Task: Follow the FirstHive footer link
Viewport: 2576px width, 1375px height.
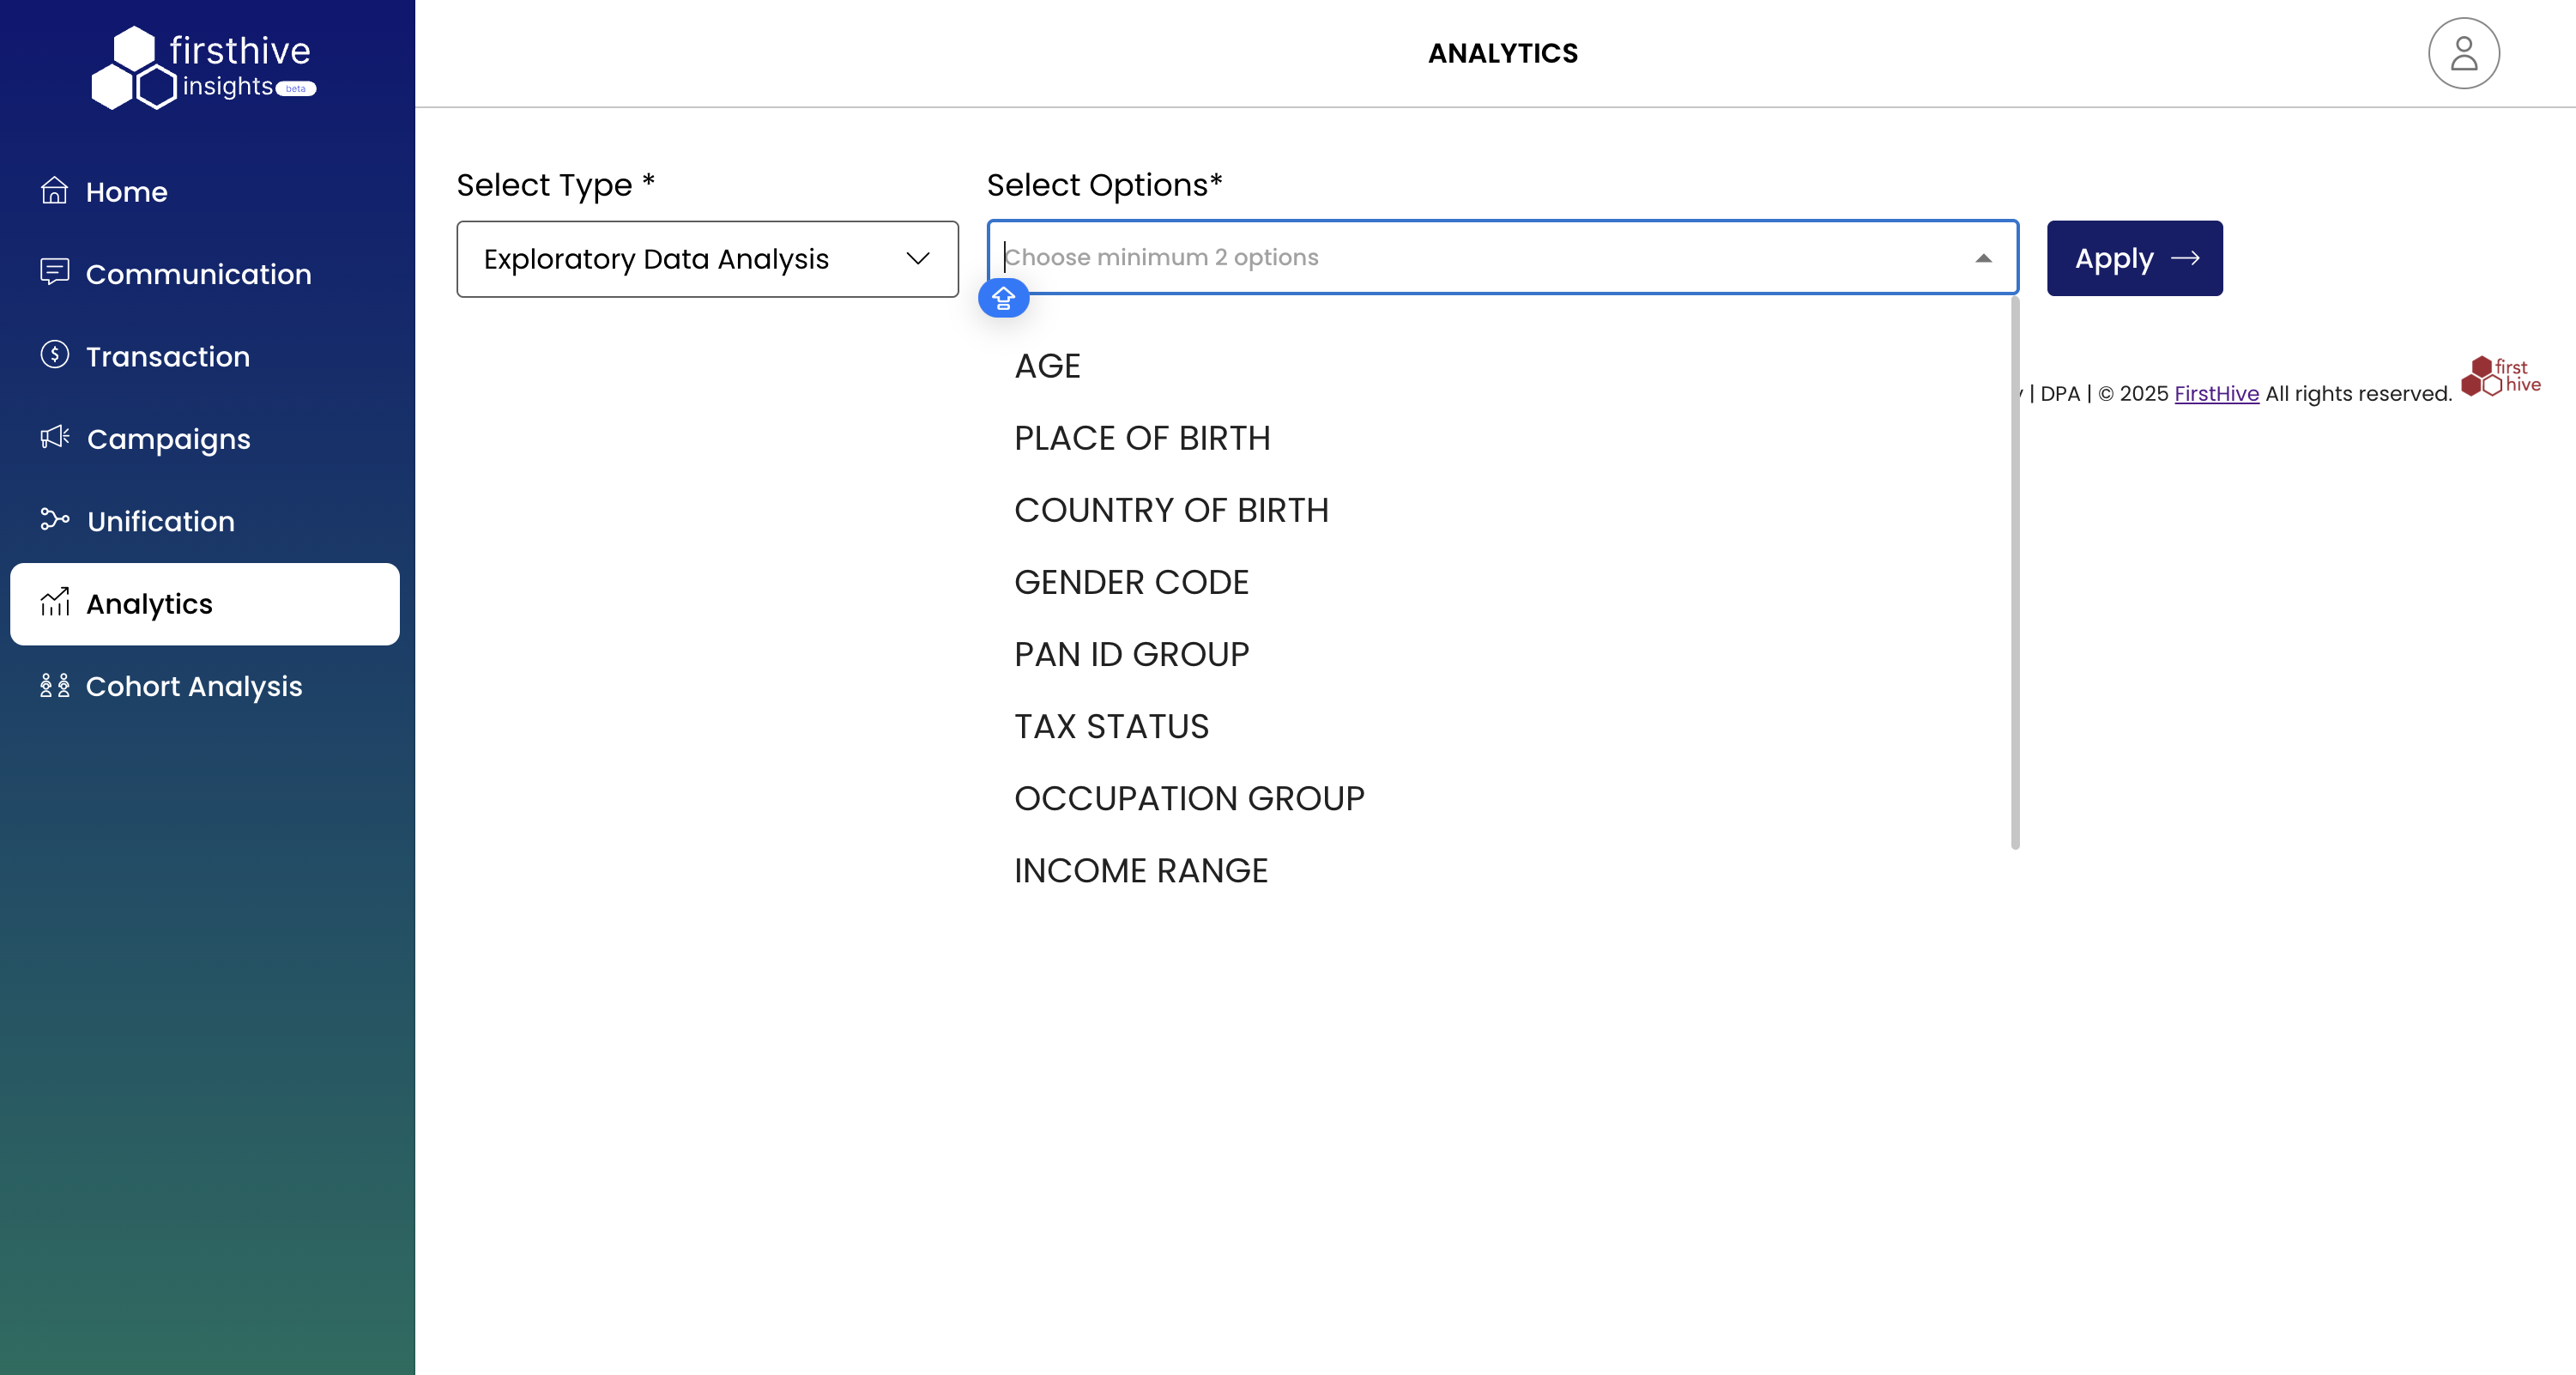Action: (2216, 394)
